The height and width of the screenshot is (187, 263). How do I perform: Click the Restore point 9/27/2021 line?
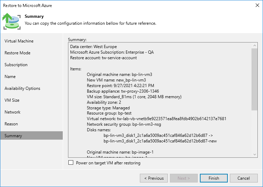coord(120,86)
